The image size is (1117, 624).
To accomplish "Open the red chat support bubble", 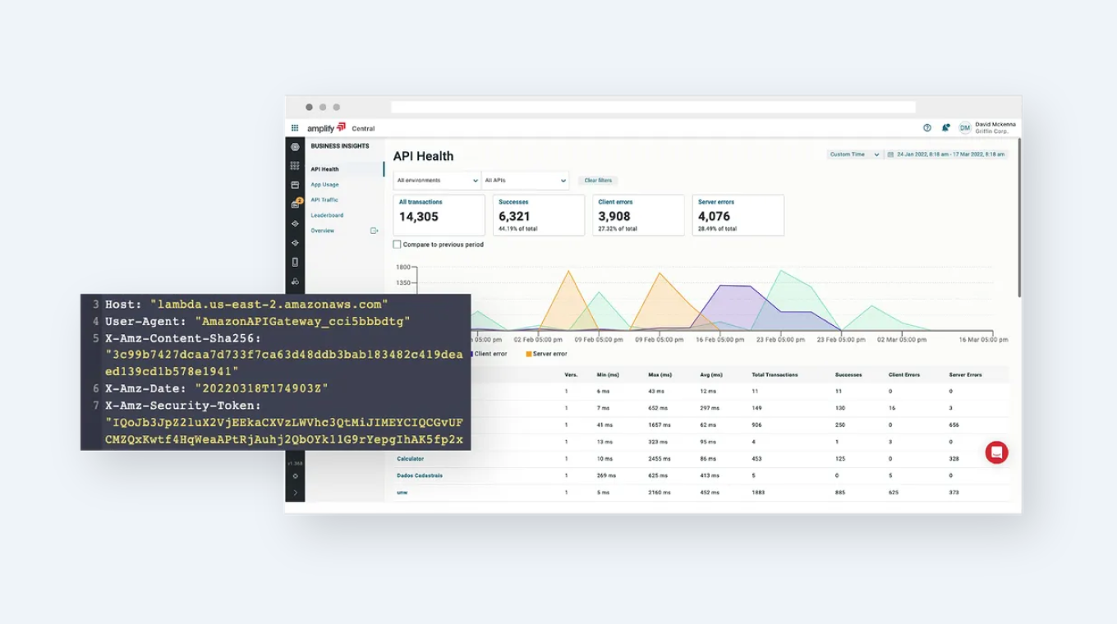I will 996,452.
